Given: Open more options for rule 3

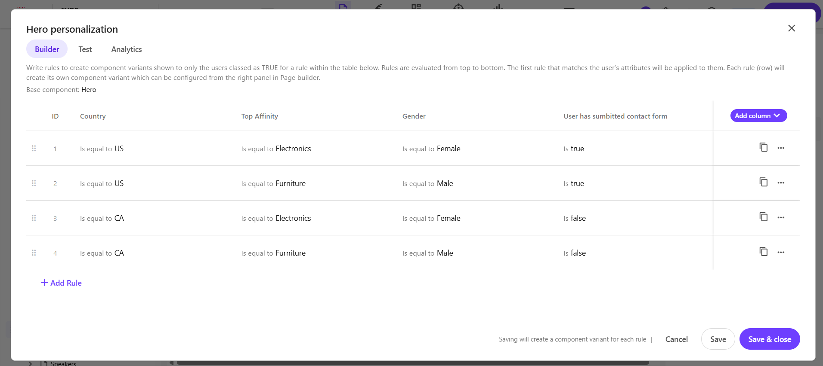Looking at the screenshot, I should pos(781,218).
